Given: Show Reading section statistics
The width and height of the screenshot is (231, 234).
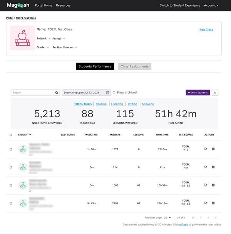Looking at the screenshot, I should click(101, 104).
